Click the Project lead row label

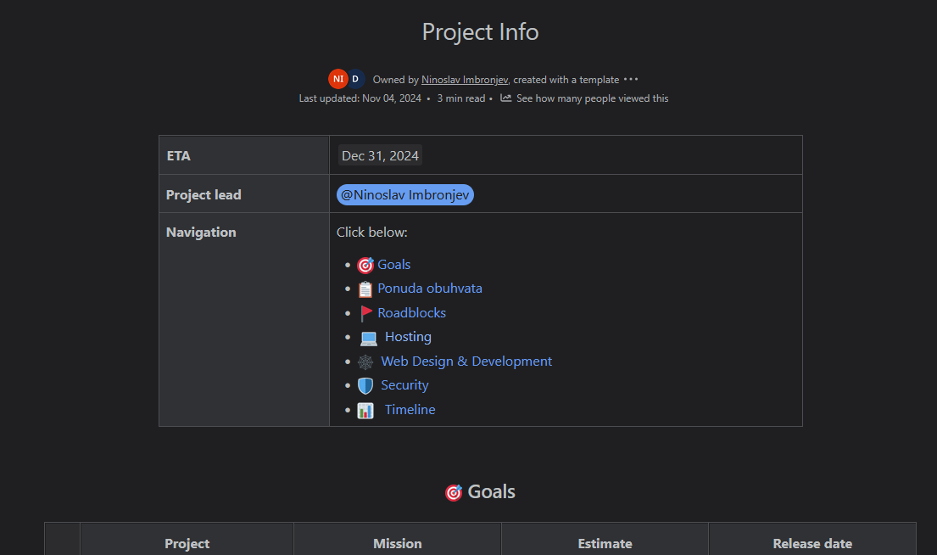tap(204, 195)
